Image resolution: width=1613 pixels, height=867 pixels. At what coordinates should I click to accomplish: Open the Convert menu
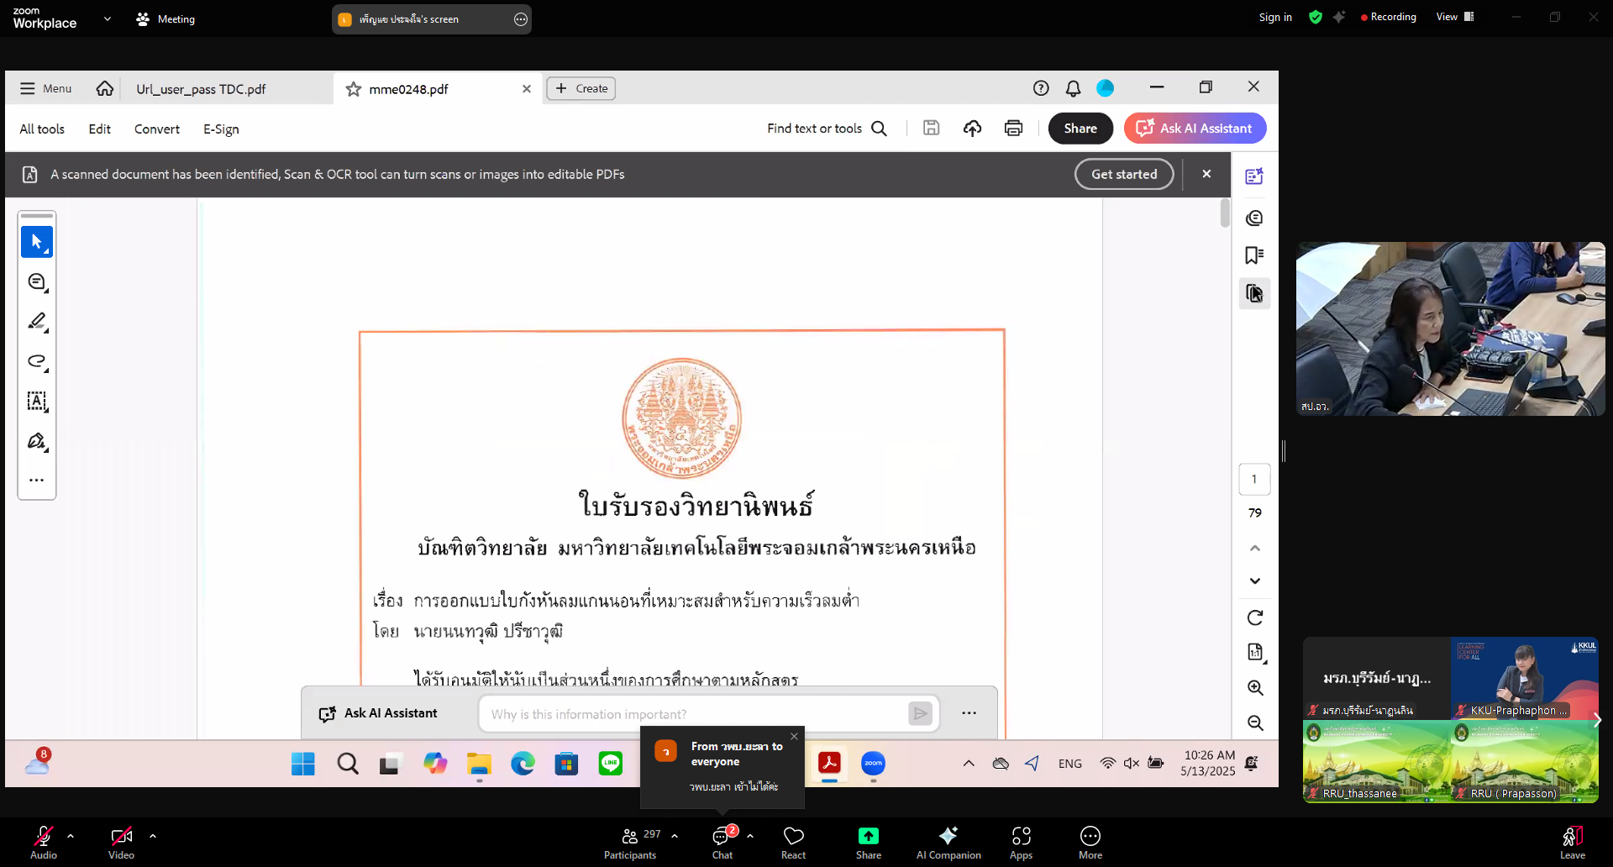tap(157, 129)
